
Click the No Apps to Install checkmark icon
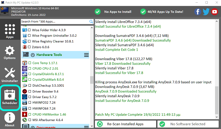point(98,12)
